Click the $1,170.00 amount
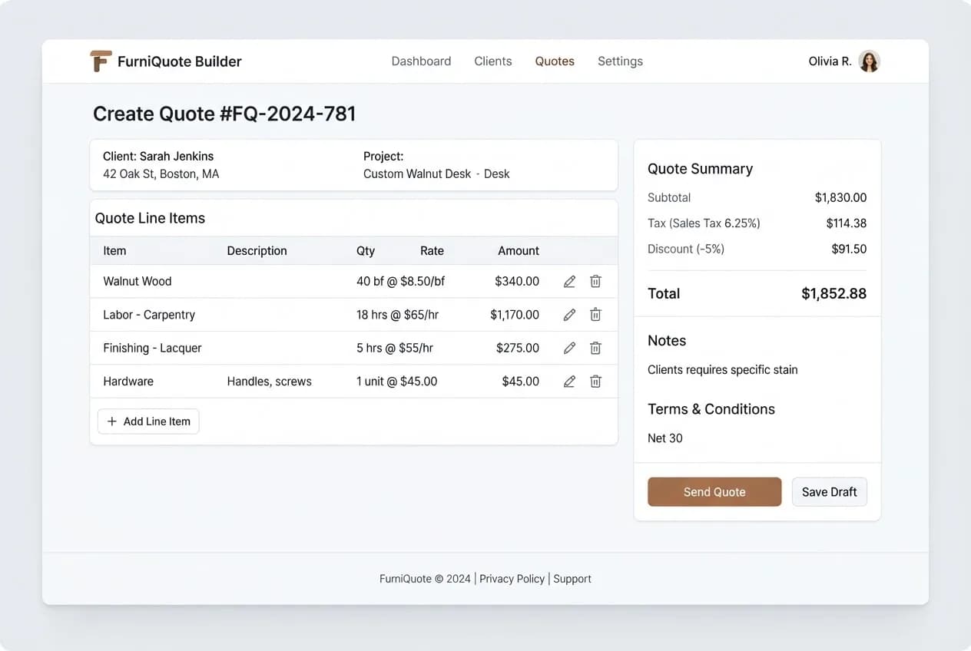The width and height of the screenshot is (971, 651). click(x=515, y=315)
